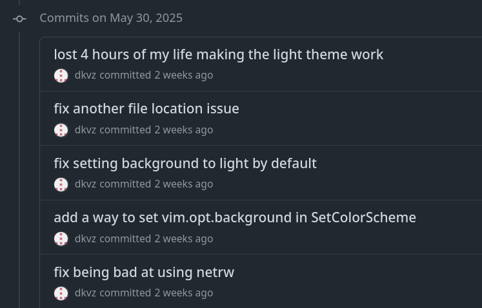Click dkvz avatar on light theme commit

point(61,75)
